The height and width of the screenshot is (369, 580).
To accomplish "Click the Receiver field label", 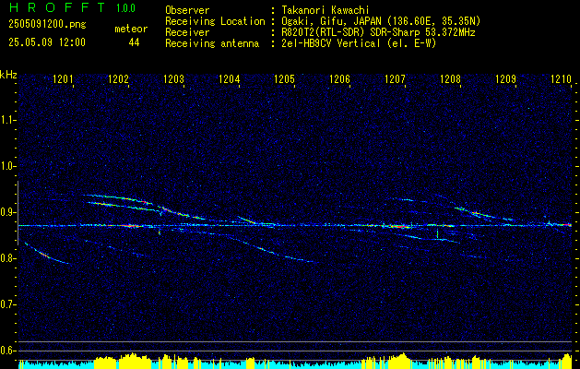I will click(x=187, y=32).
